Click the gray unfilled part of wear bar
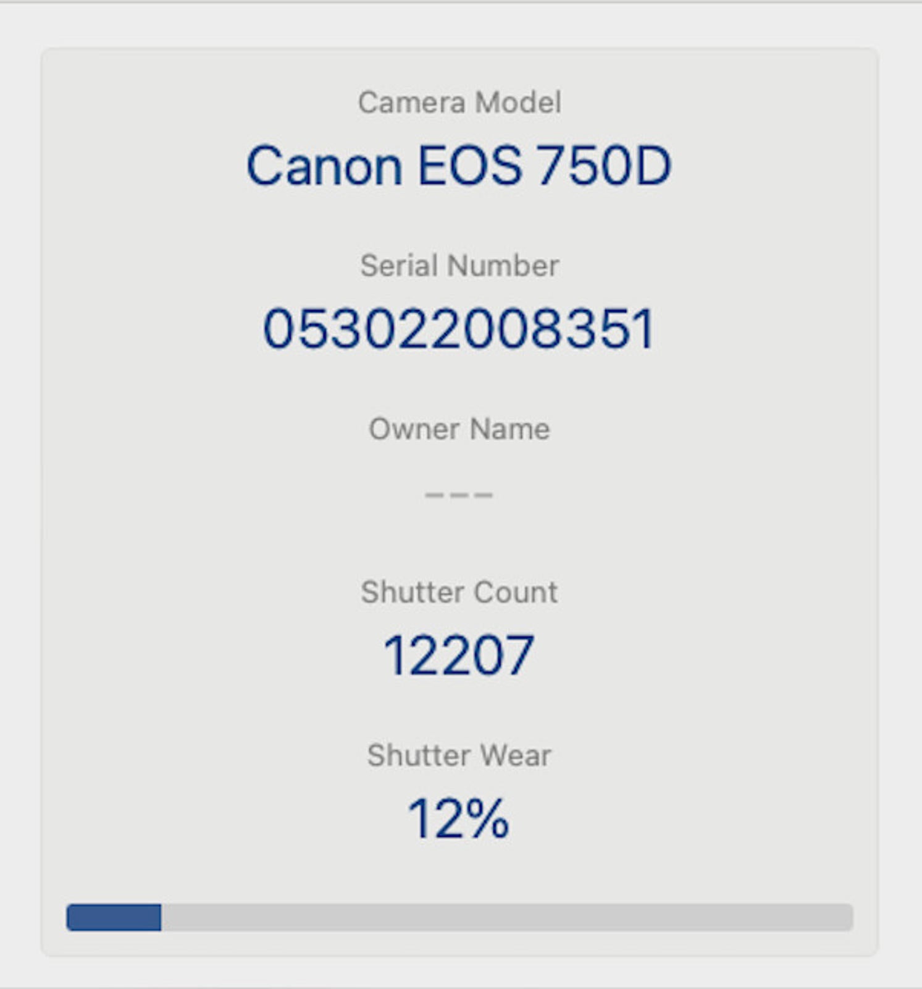This screenshot has height=989, width=922. tap(506, 917)
